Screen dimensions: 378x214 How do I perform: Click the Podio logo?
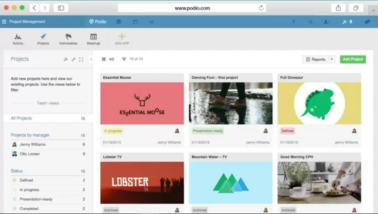point(98,22)
